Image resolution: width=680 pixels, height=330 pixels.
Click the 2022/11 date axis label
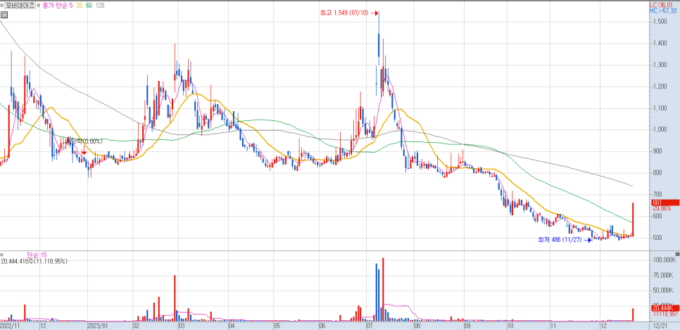(10, 325)
